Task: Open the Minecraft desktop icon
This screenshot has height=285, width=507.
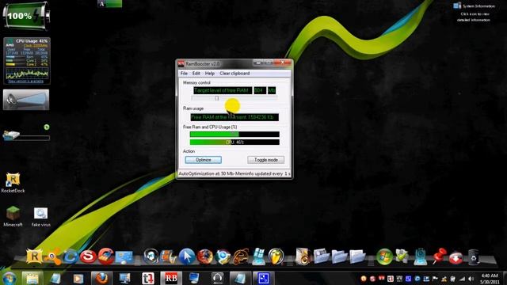Action: pos(13,216)
